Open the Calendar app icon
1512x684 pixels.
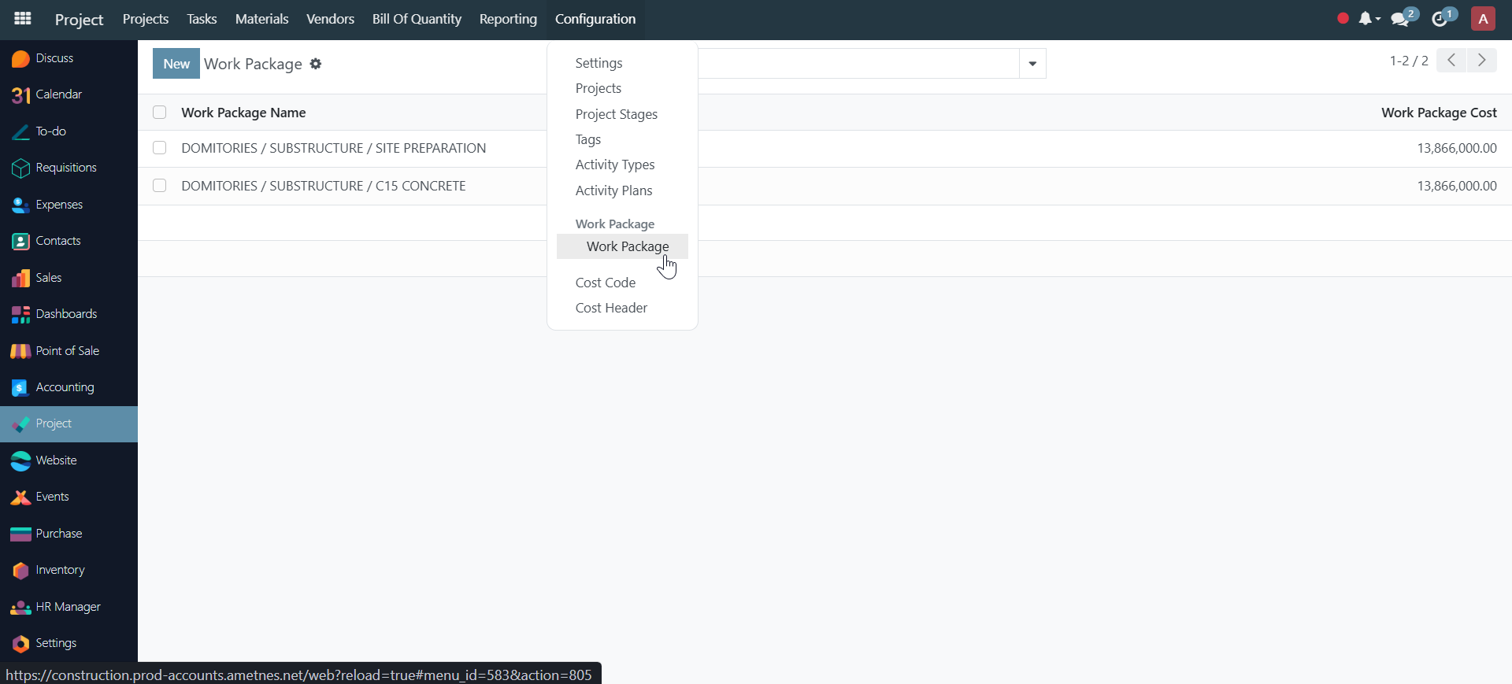coord(21,95)
